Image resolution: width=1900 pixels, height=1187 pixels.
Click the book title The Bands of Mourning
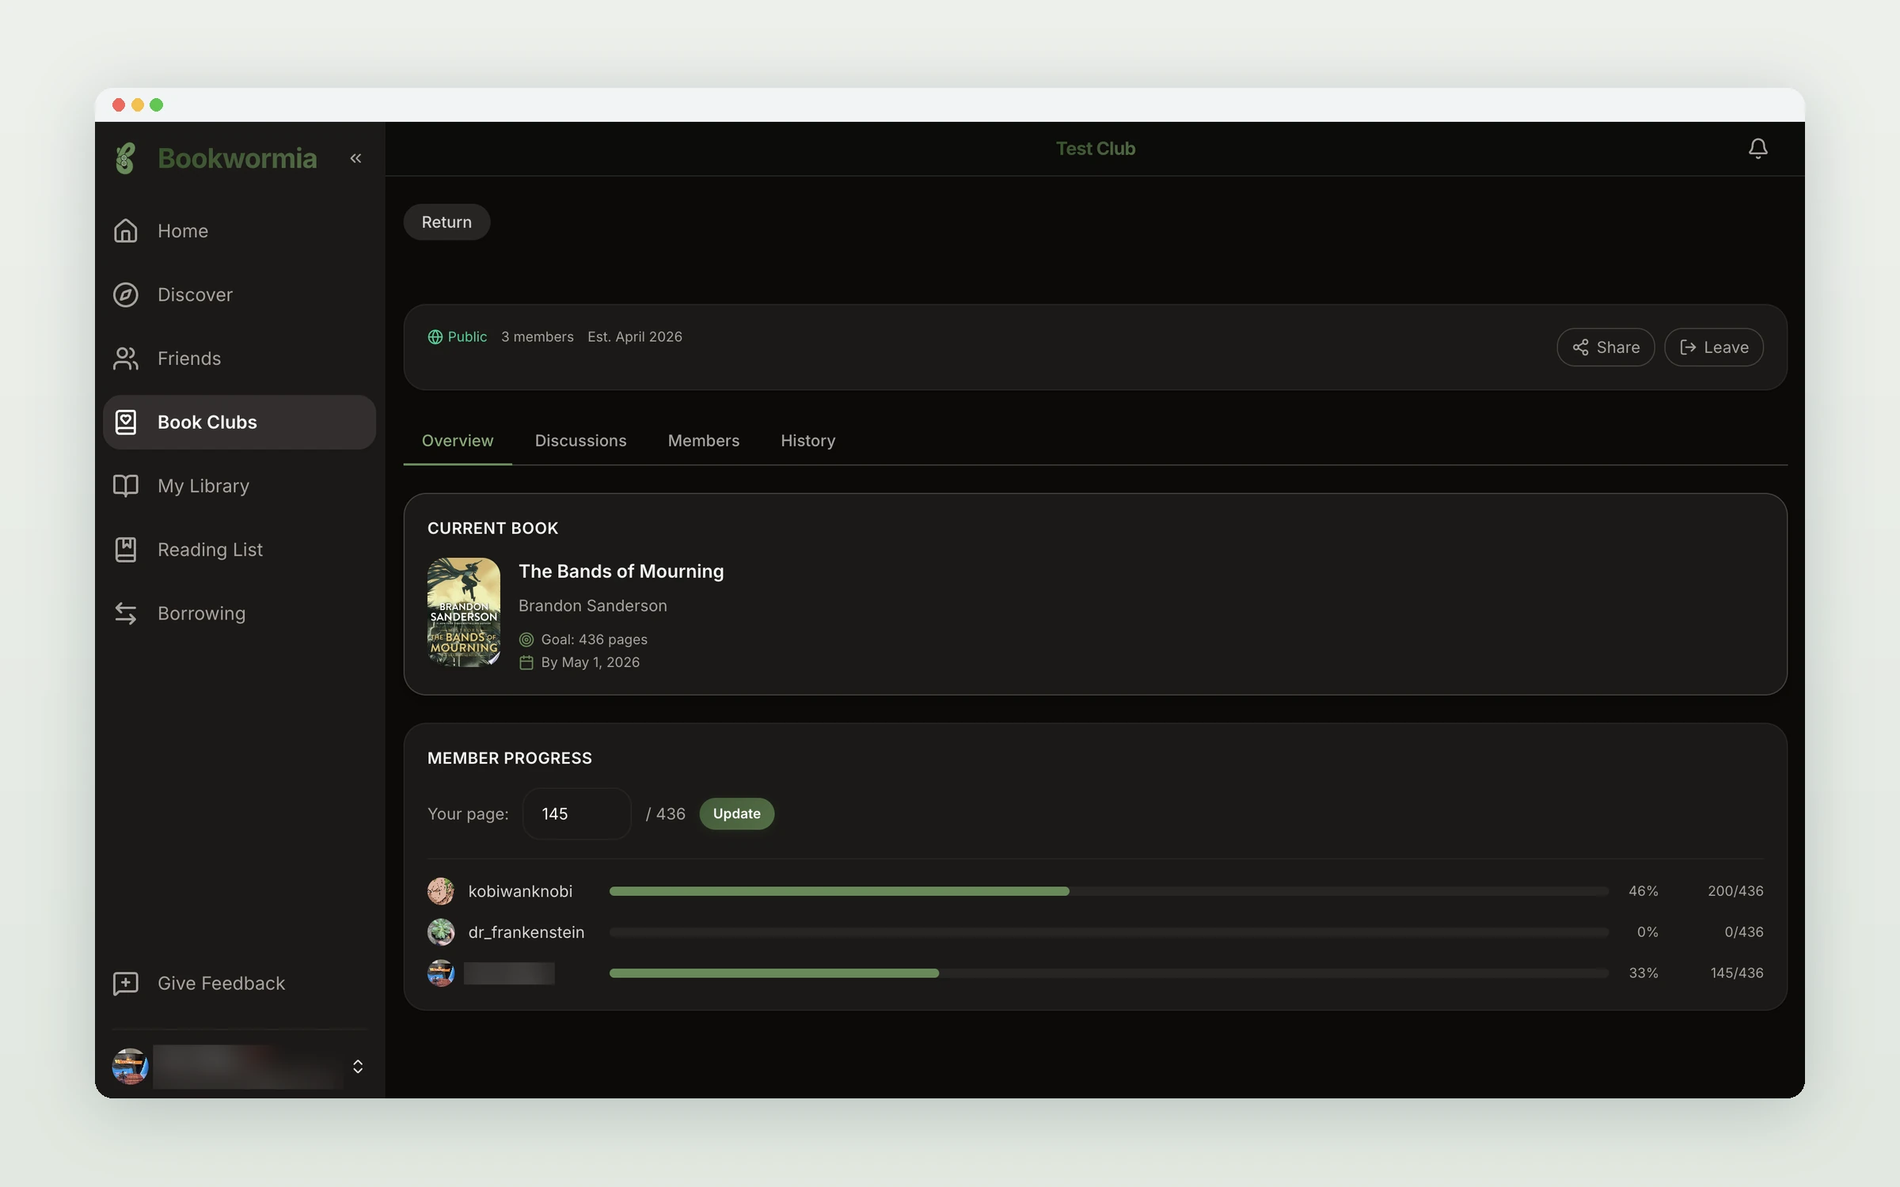[621, 571]
